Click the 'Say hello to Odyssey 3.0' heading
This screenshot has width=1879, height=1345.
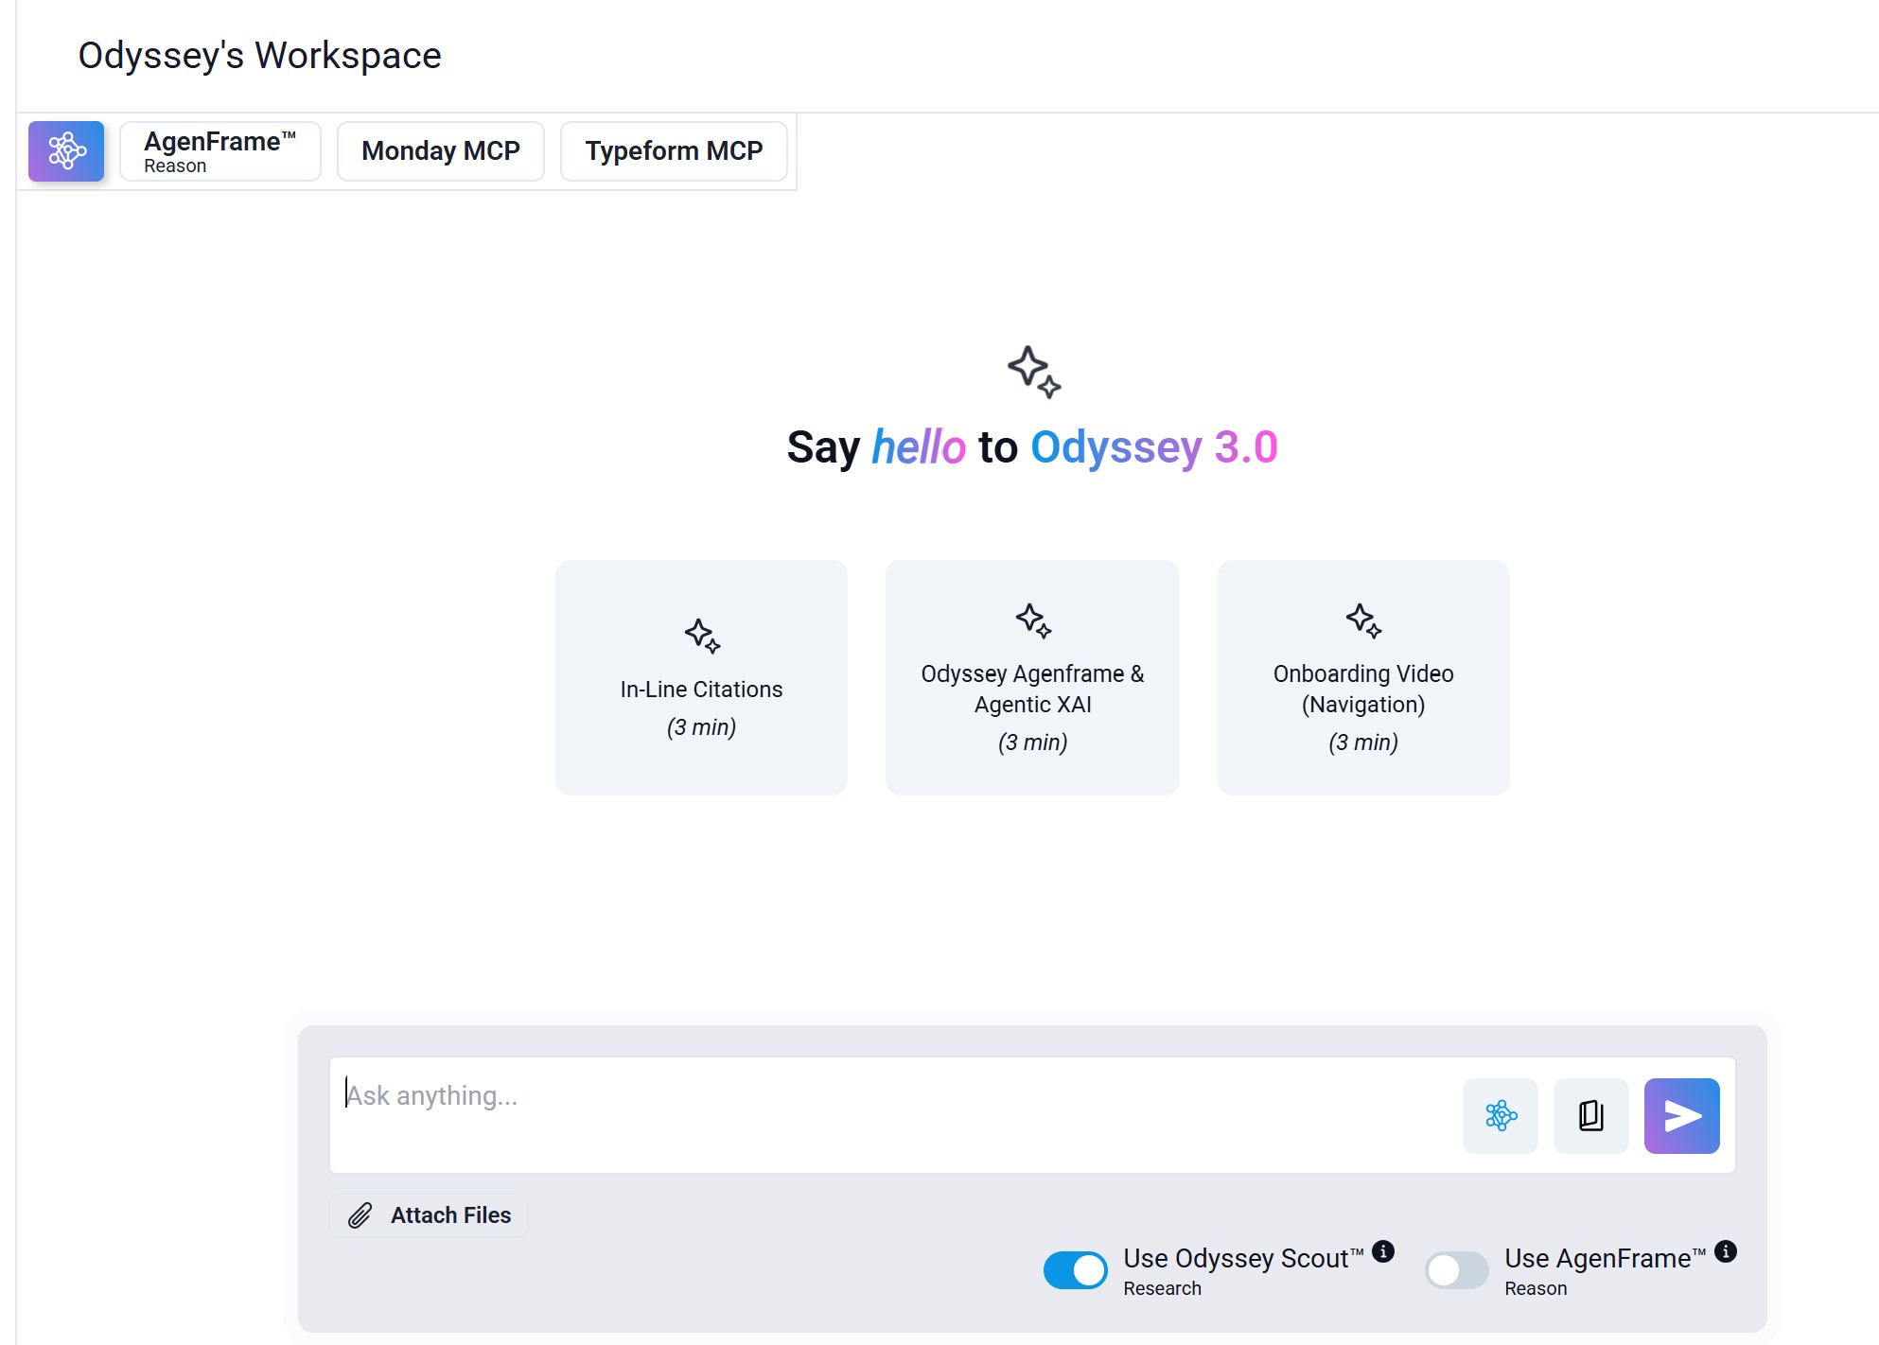[1032, 447]
